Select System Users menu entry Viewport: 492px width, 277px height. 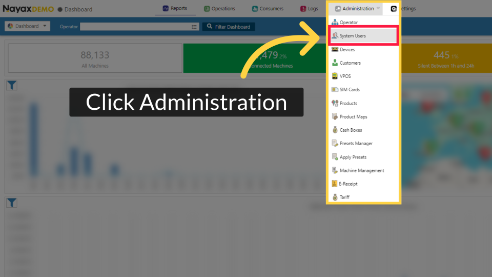(x=364, y=36)
